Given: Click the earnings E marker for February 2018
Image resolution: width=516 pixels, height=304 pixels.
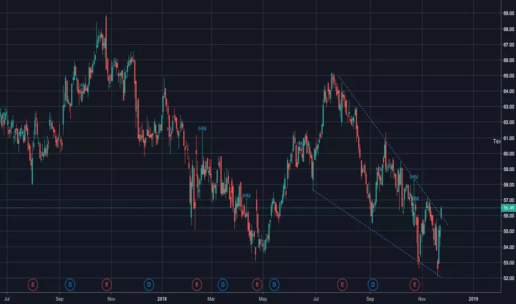Looking at the screenshot, I should point(197,285).
